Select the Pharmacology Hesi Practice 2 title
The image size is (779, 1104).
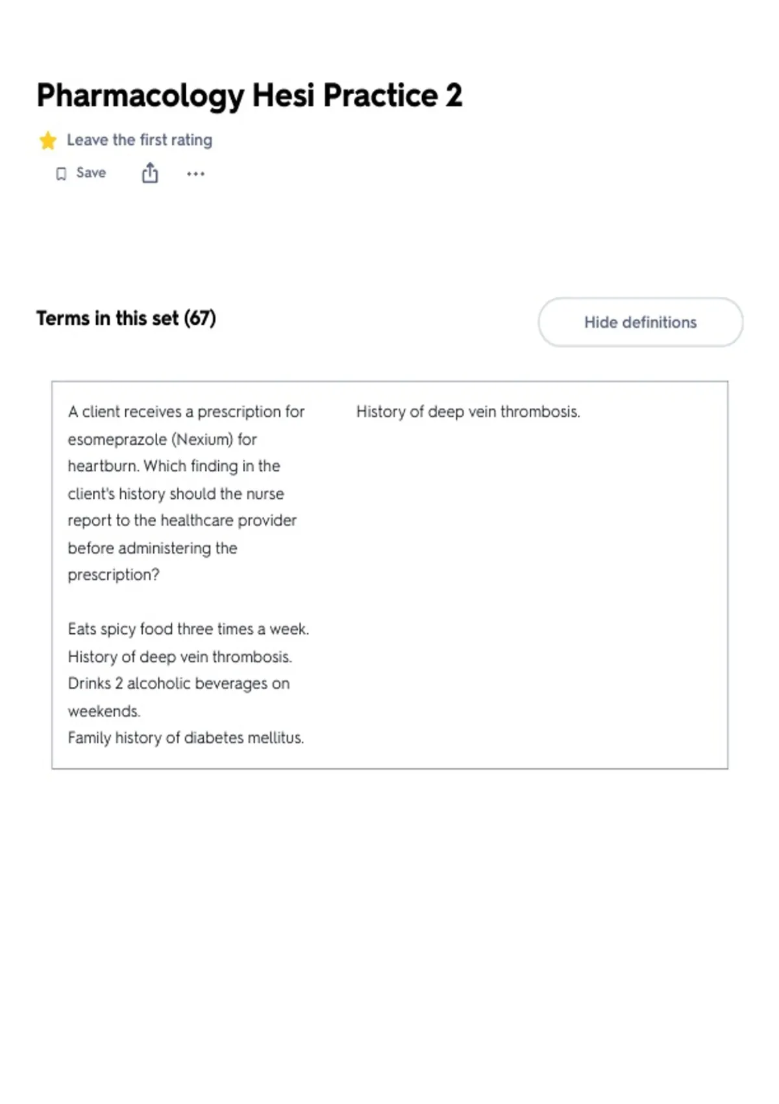(x=249, y=96)
